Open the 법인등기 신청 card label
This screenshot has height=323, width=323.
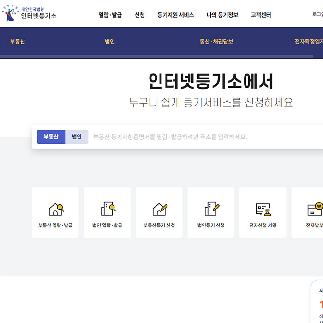pyautogui.click(x=211, y=225)
